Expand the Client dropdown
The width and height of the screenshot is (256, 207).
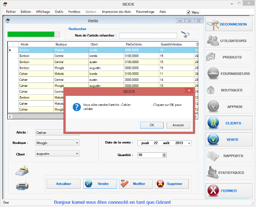tap(77, 154)
